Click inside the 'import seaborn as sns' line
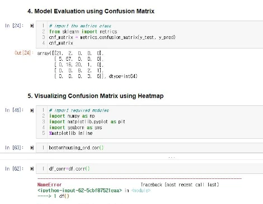263x204 pixels. tap(76, 128)
